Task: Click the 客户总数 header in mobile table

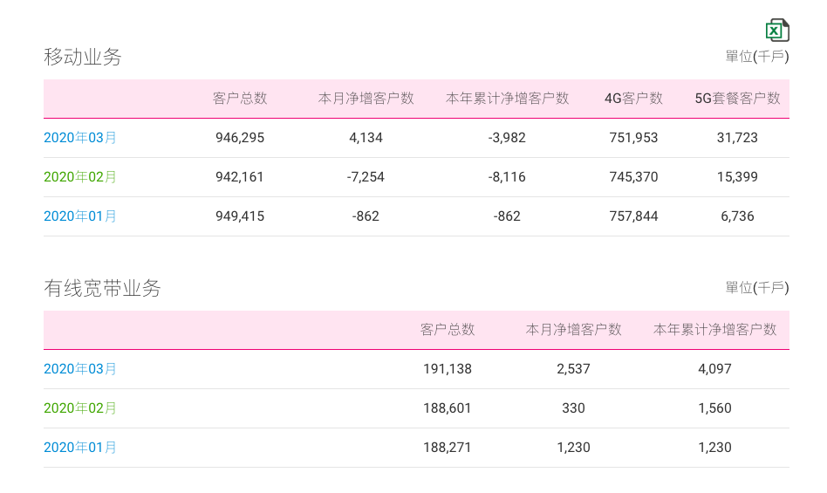Action: pyautogui.click(x=240, y=99)
